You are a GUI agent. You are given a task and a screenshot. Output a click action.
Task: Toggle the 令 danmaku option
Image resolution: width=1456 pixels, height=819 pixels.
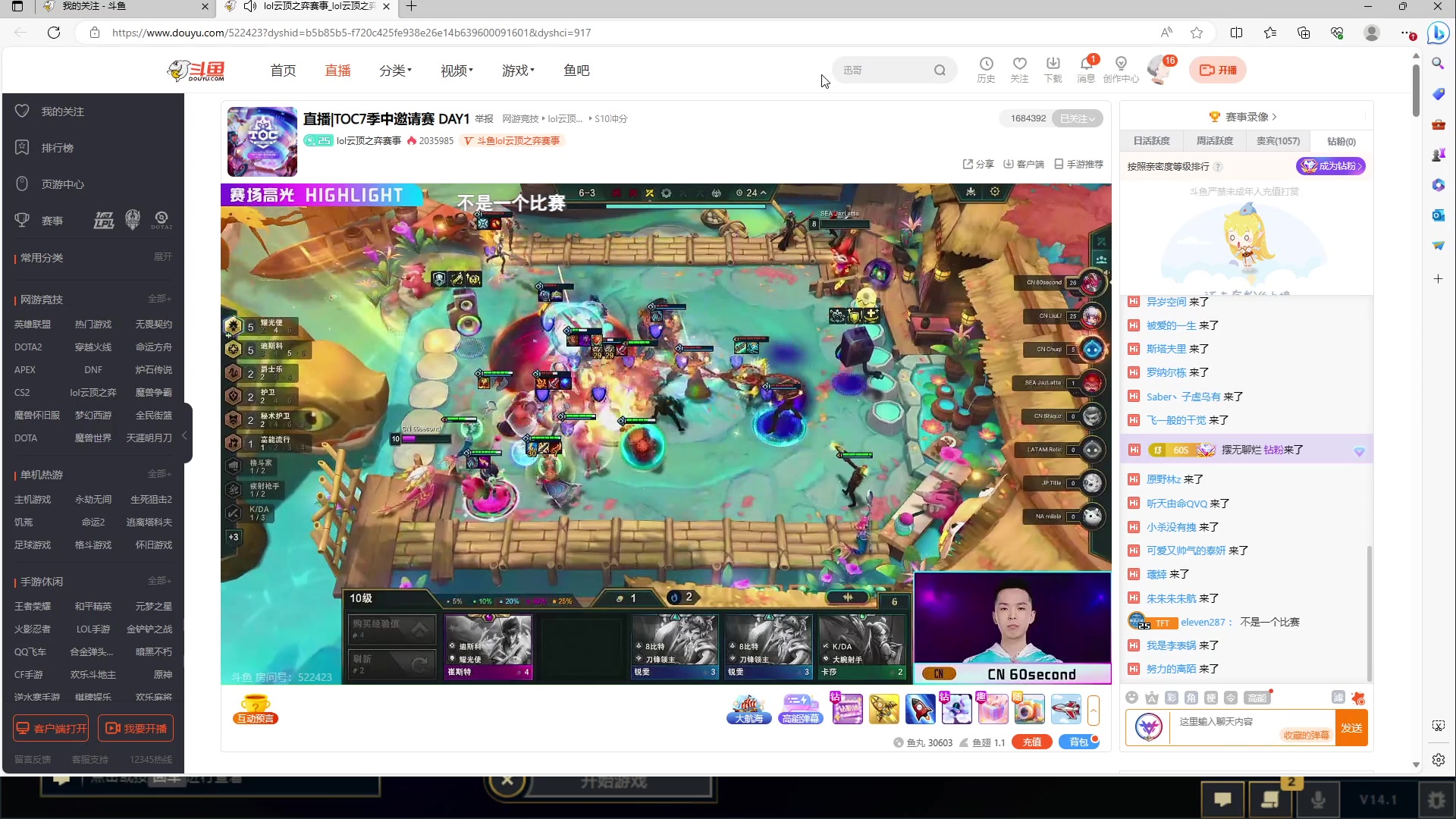pyautogui.click(x=1231, y=698)
